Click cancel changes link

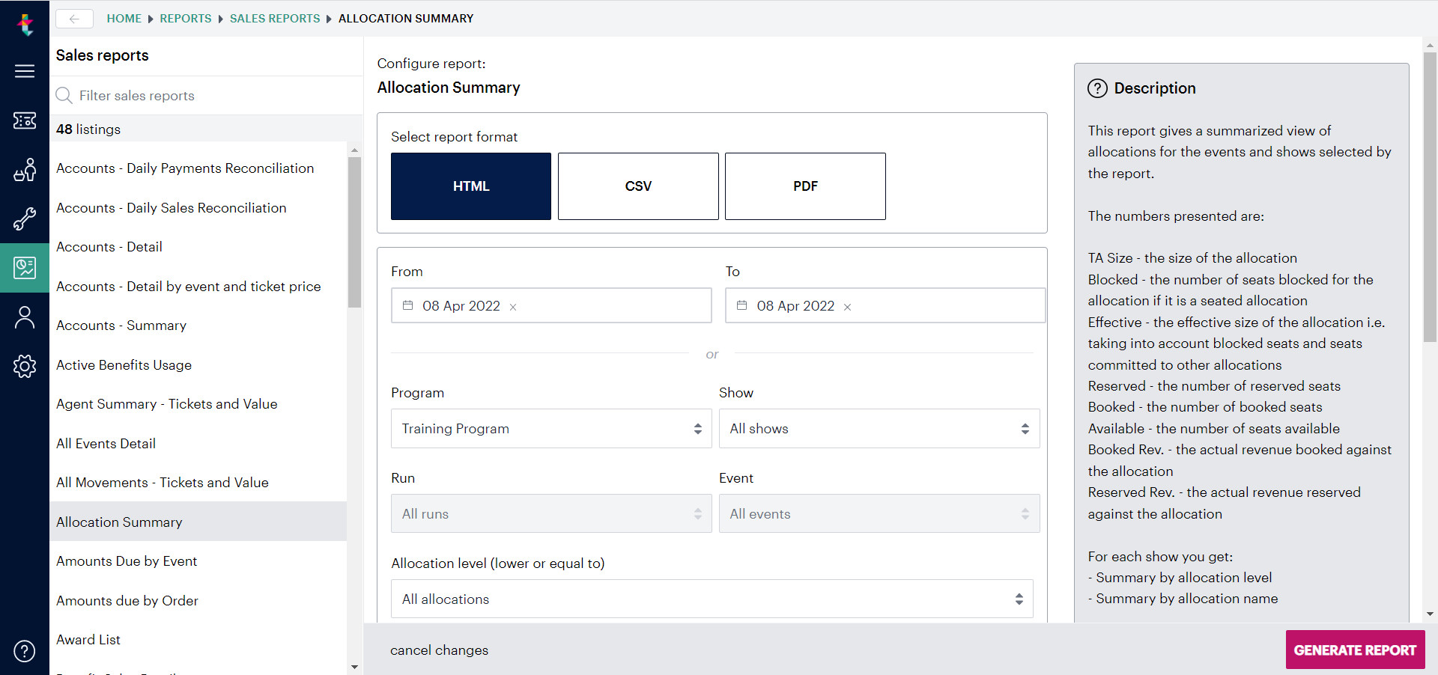(x=439, y=650)
